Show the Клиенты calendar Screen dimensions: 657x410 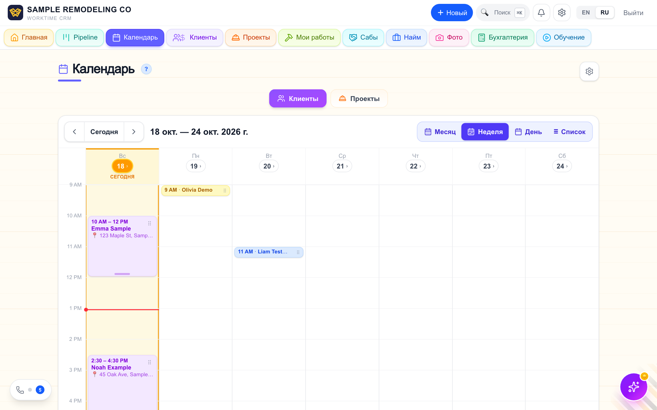(298, 98)
